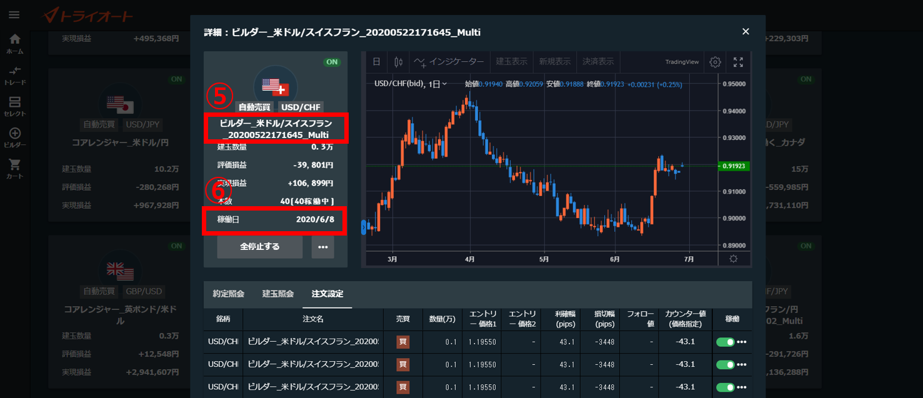
Task: Click the 6月 label on chart time axis
Action: [x=614, y=259]
